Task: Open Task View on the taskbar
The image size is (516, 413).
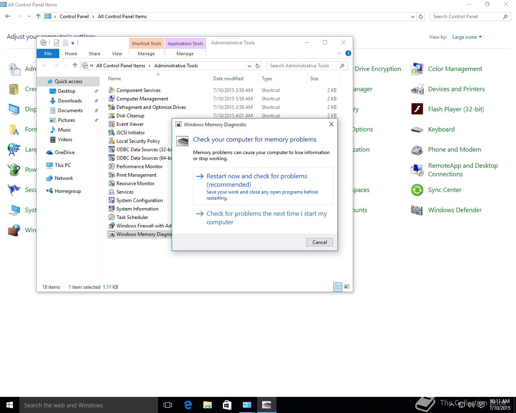Action: coord(168,405)
